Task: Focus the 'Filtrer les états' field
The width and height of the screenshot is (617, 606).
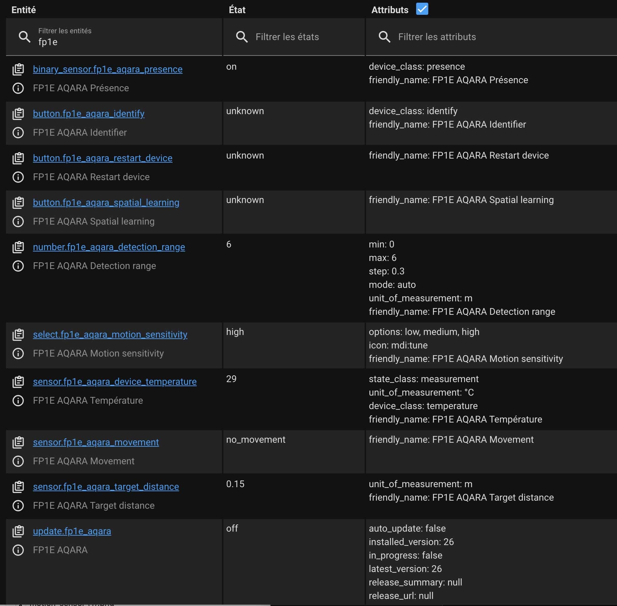Action: [294, 37]
